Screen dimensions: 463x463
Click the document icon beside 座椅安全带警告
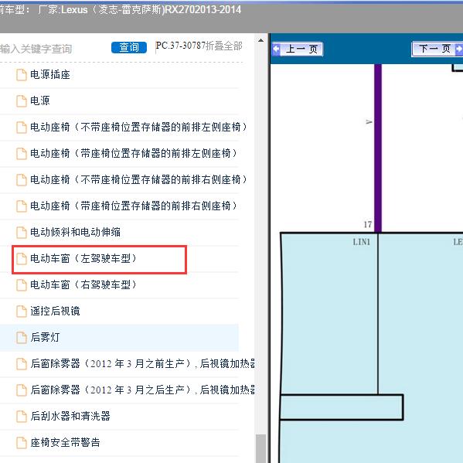click(x=22, y=443)
